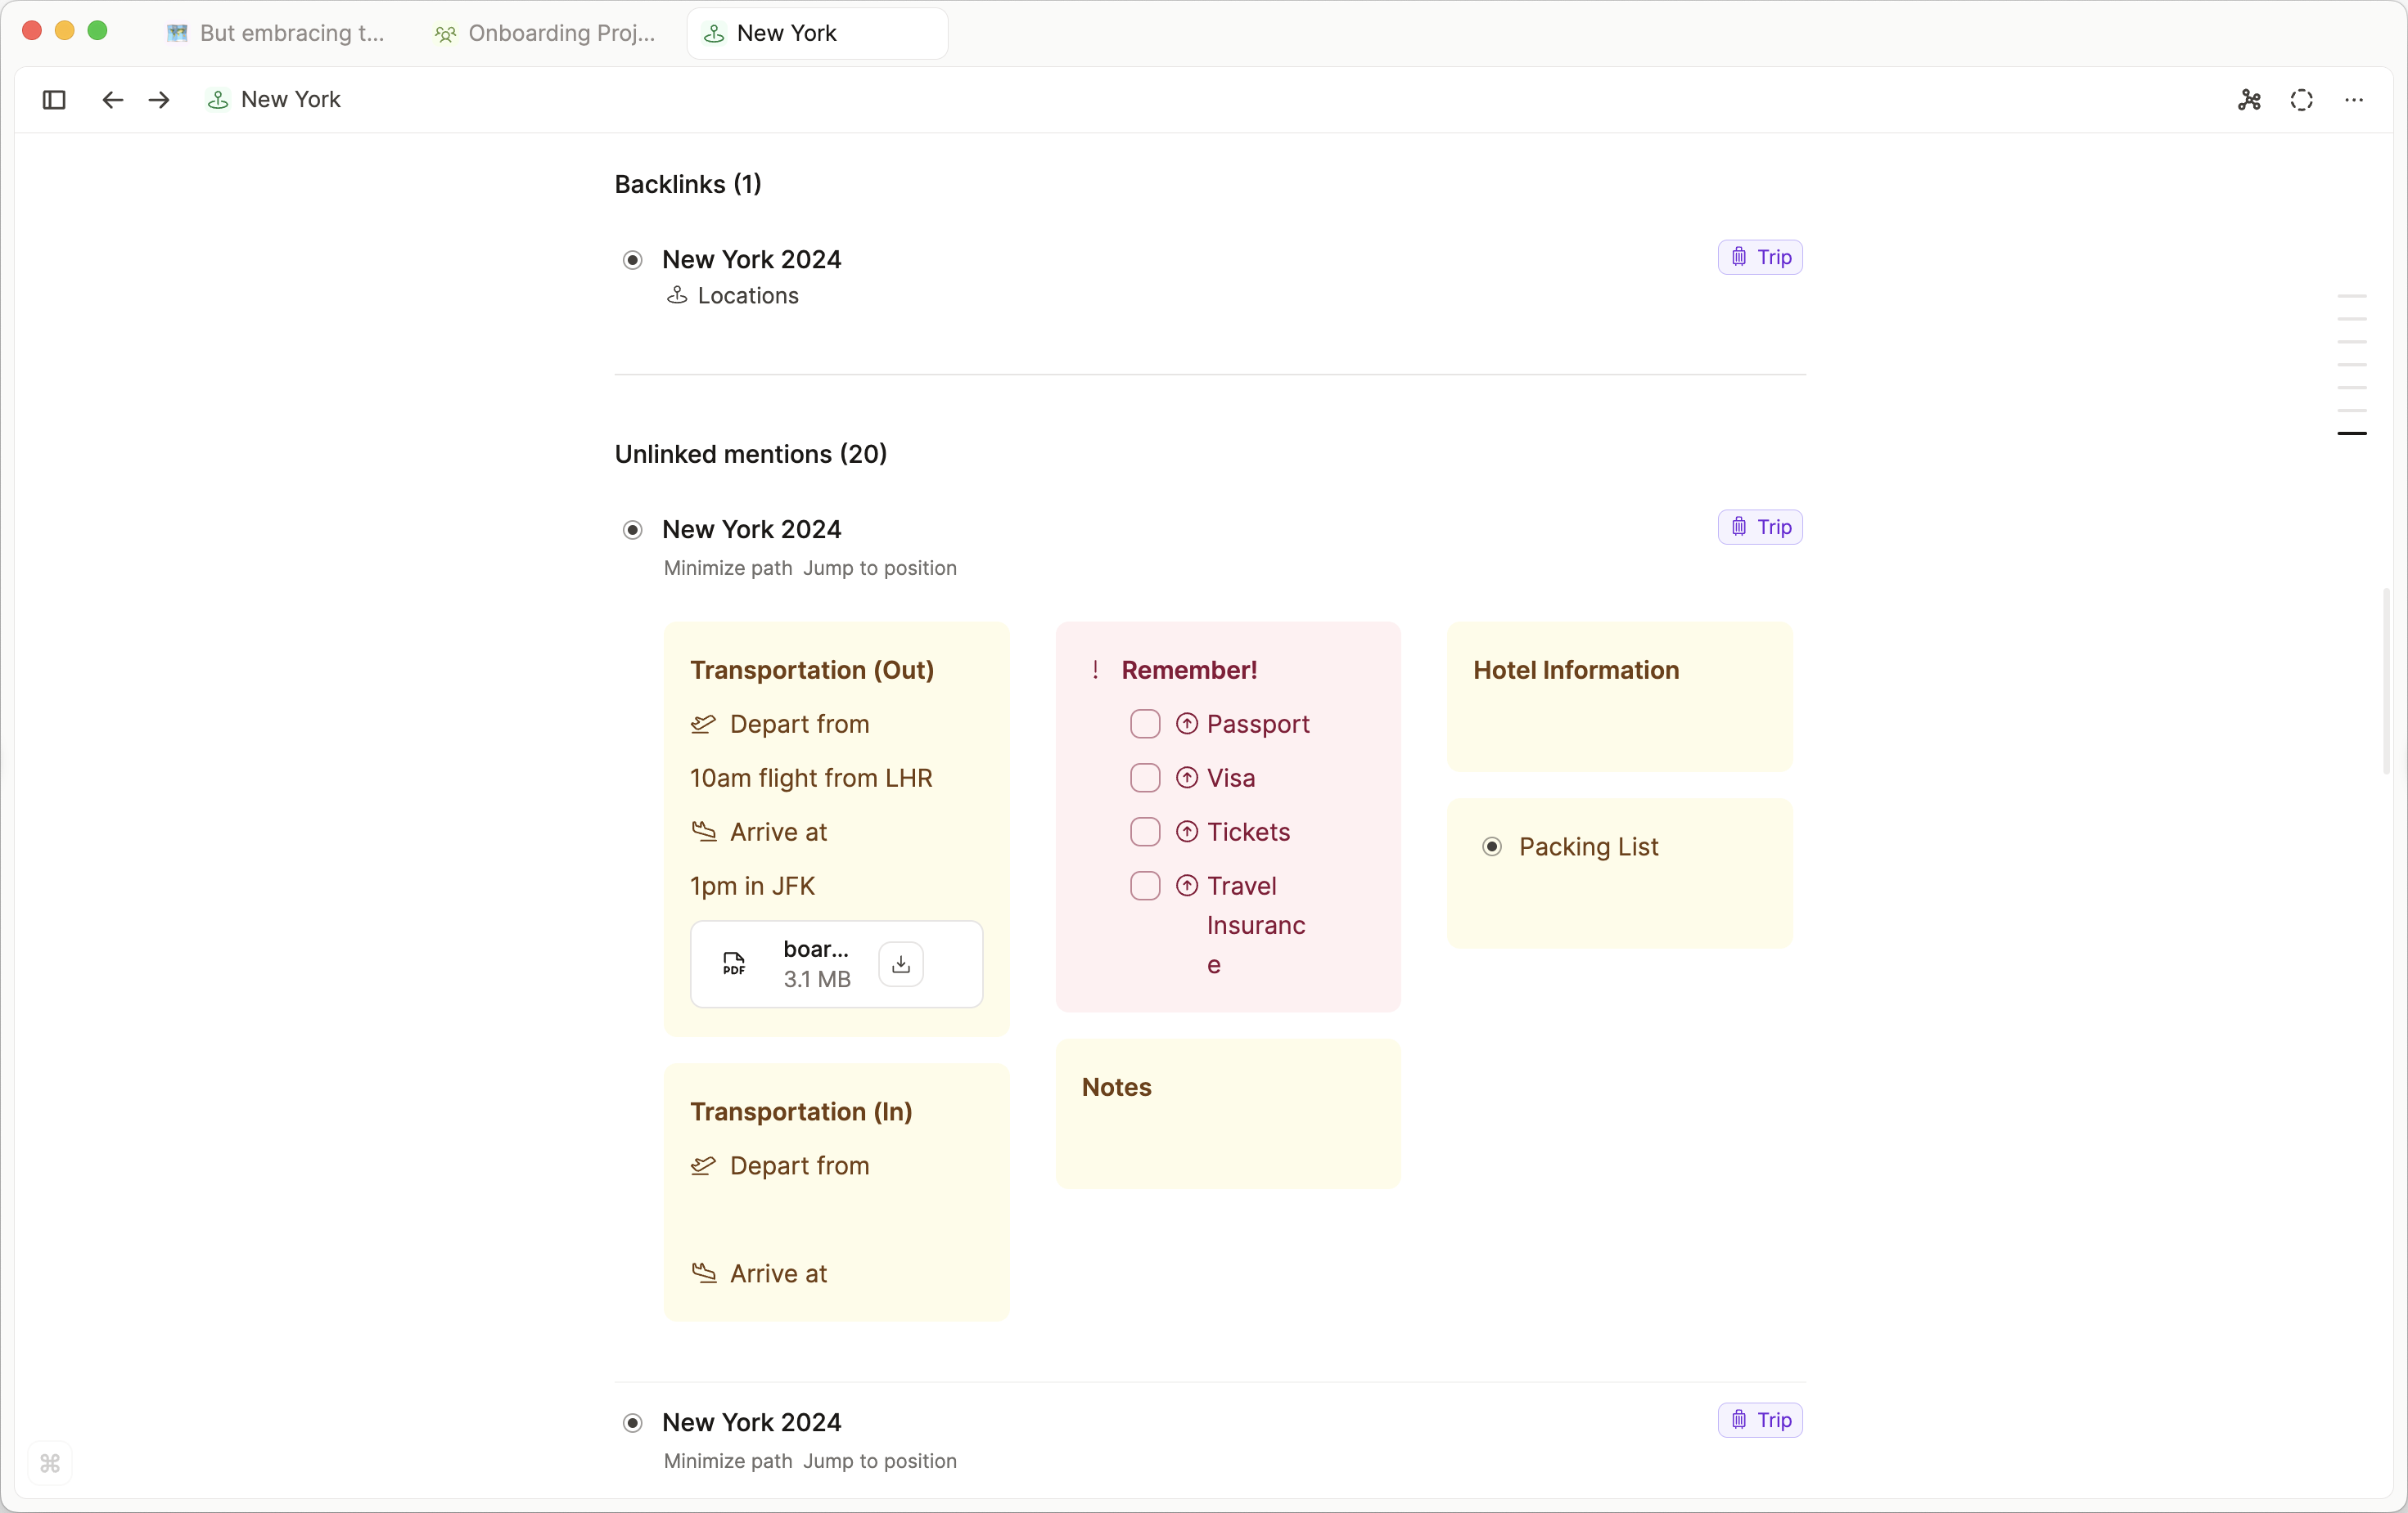Image resolution: width=2408 pixels, height=1513 pixels.
Task: Open the three-dot more options menu
Action: click(2353, 99)
